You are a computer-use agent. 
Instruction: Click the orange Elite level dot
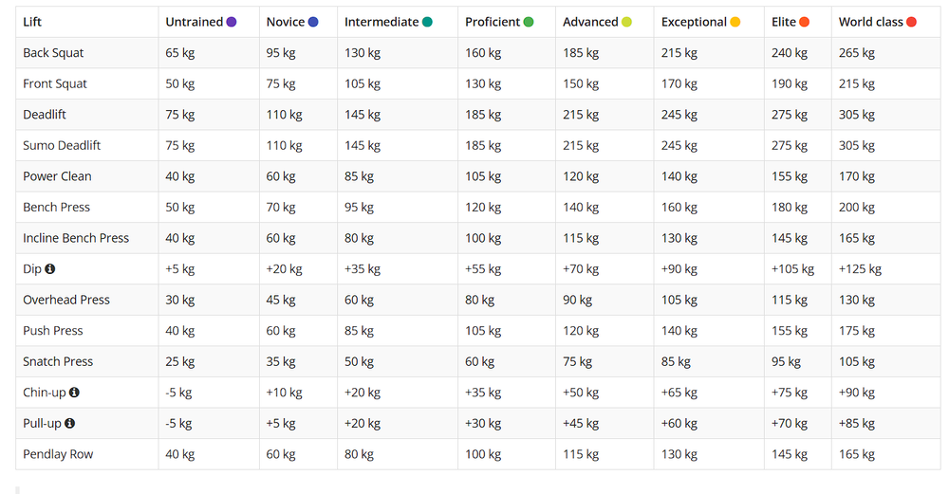click(804, 22)
